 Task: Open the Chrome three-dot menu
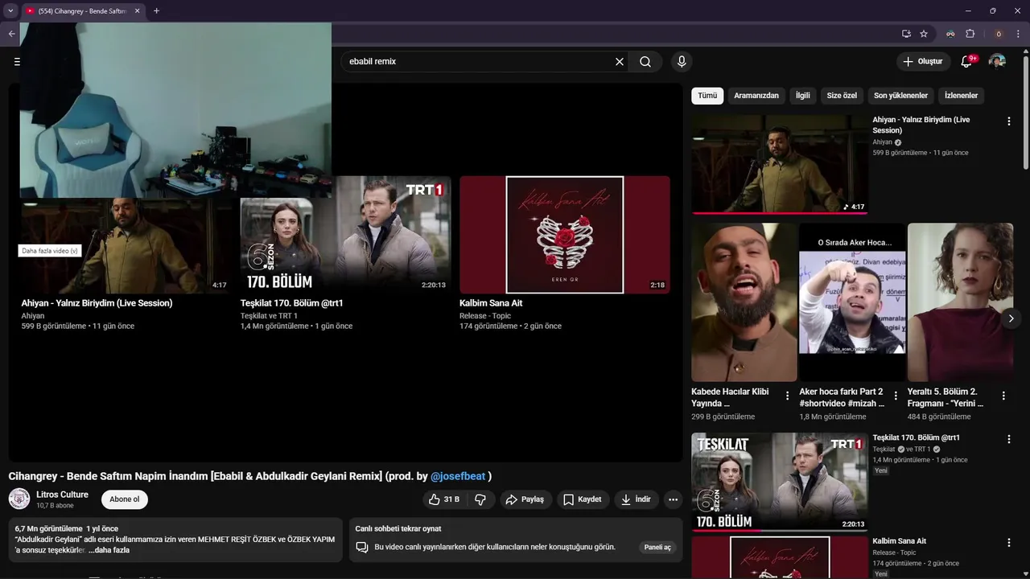tap(1018, 34)
